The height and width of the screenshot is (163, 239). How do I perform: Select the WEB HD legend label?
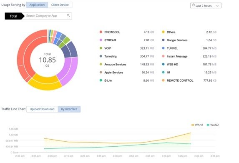(x=172, y=65)
